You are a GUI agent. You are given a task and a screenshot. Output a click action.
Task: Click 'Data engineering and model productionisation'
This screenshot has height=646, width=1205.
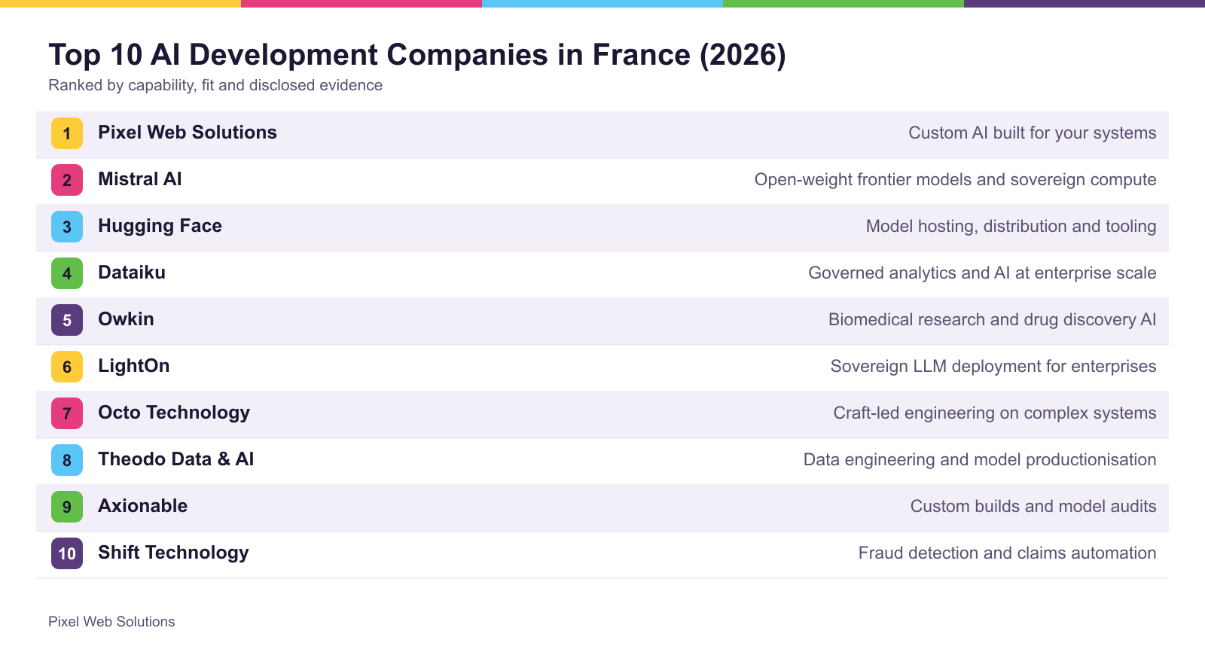coord(980,460)
